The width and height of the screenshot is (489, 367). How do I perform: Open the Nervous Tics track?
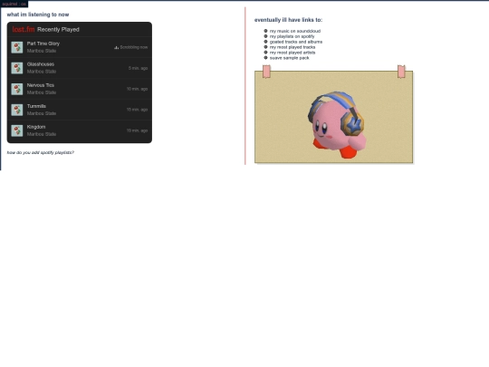point(41,85)
